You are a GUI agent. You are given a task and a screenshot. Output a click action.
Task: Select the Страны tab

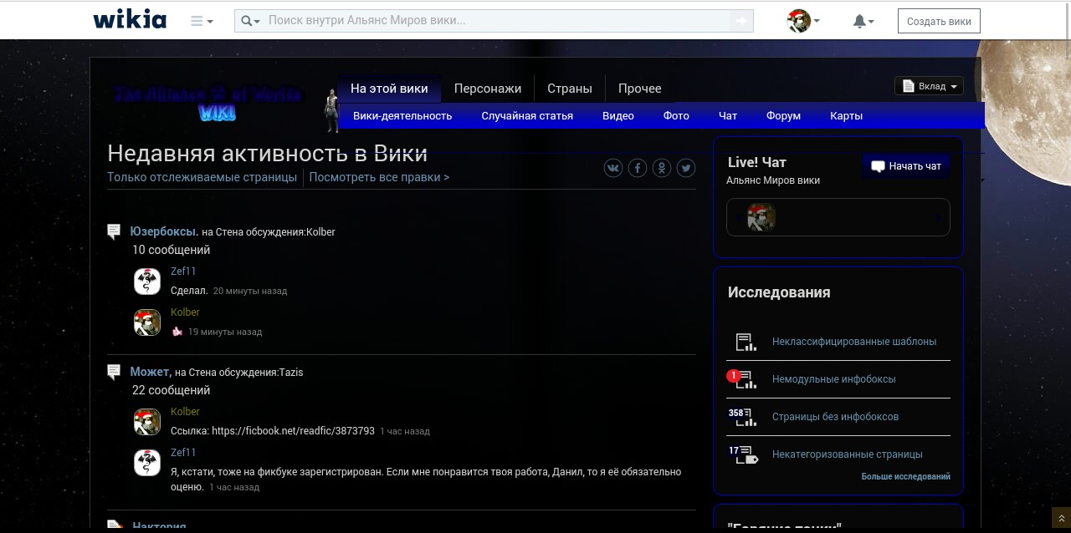point(570,89)
